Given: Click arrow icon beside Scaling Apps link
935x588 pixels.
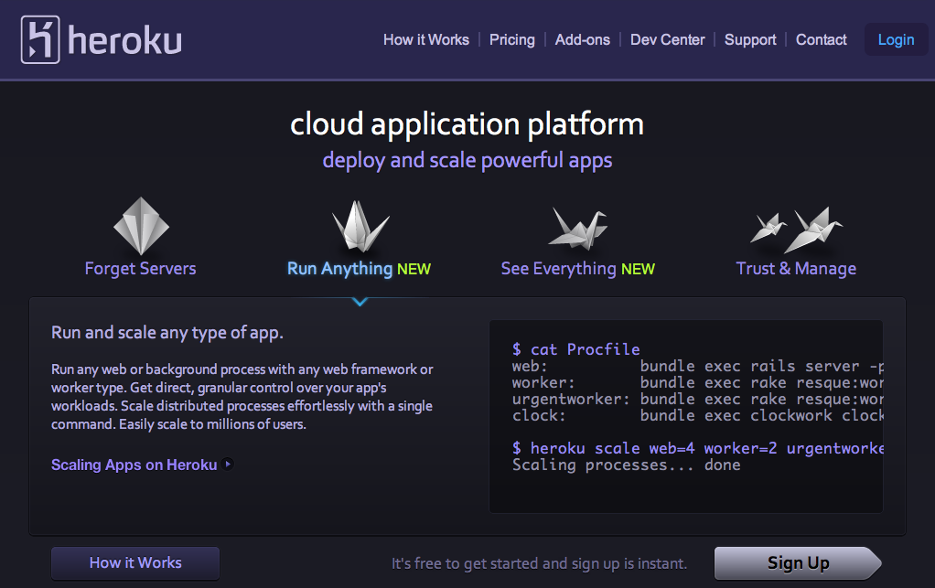Looking at the screenshot, I should click(229, 465).
